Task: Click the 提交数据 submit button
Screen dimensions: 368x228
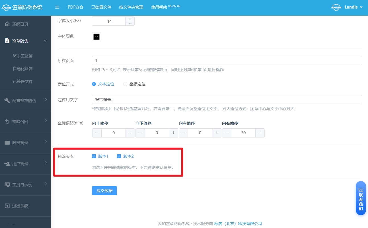Action: point(104,191)
